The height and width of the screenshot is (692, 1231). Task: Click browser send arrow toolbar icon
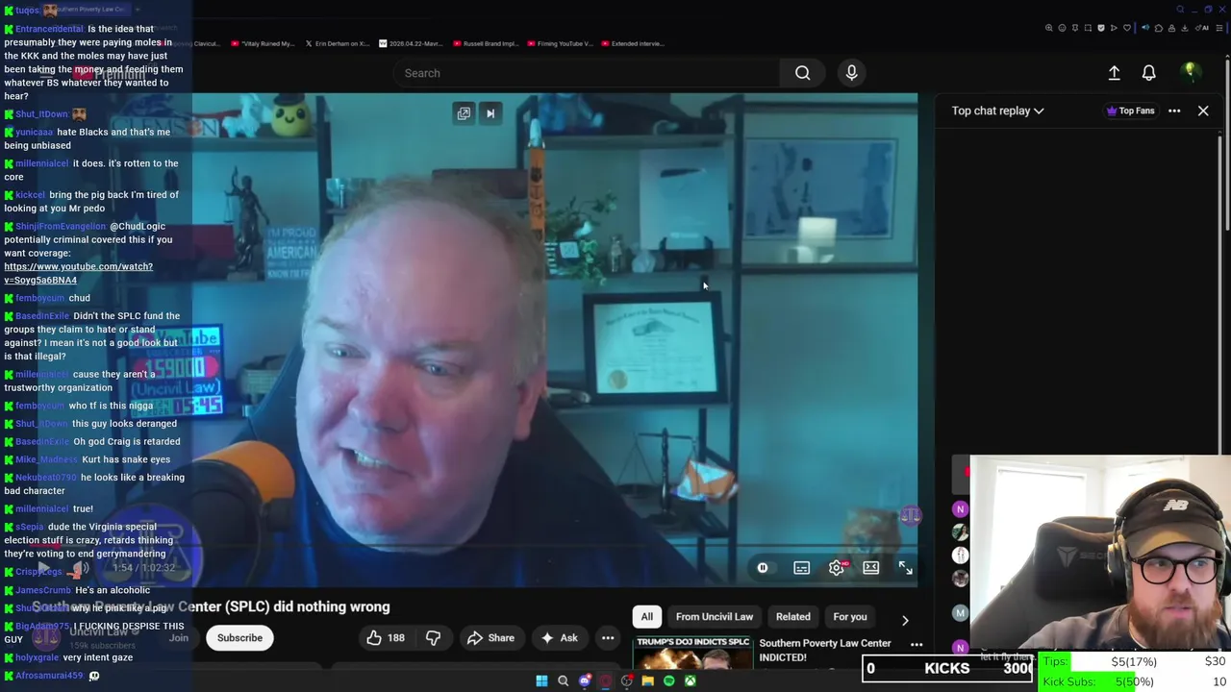pyautogui.click(x=1114, y=28)
